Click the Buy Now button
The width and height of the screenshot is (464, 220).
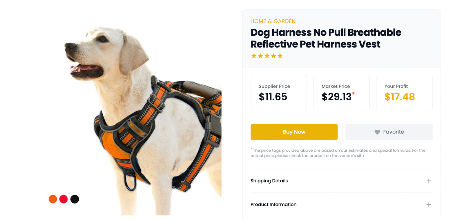pos(294,132)
